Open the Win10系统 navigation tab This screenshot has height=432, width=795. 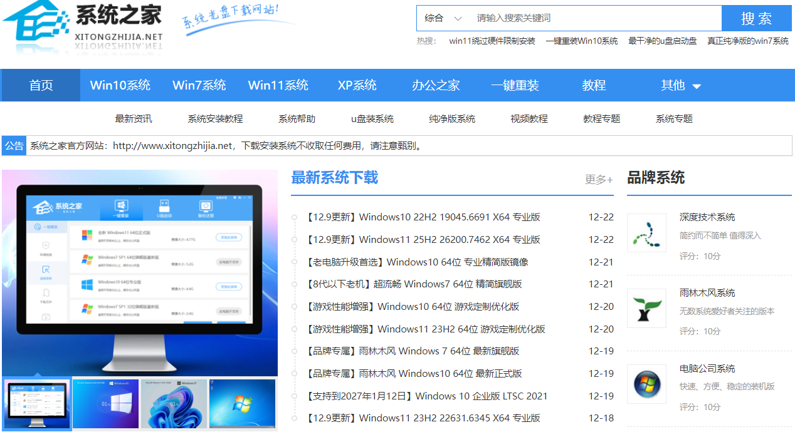(x=120, y=86)
